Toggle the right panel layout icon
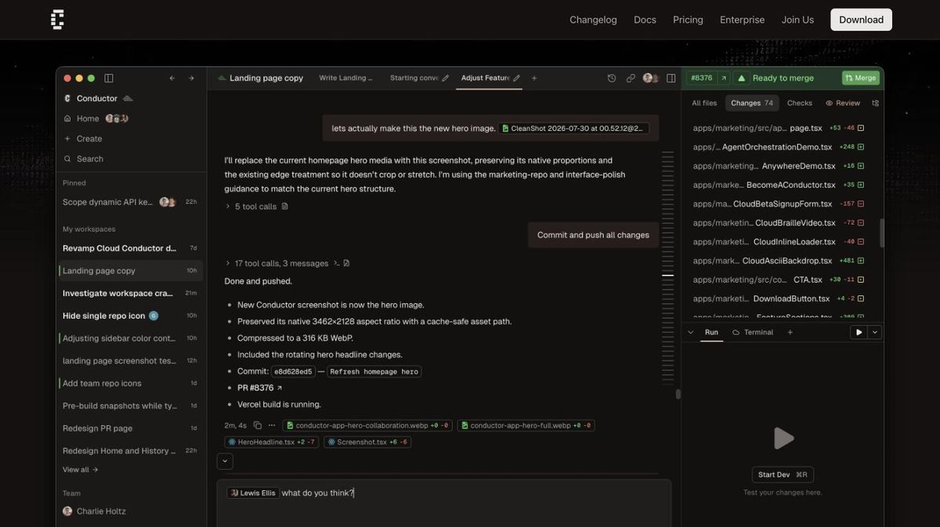The image size is (940, 527). click(x=671, y=78)
